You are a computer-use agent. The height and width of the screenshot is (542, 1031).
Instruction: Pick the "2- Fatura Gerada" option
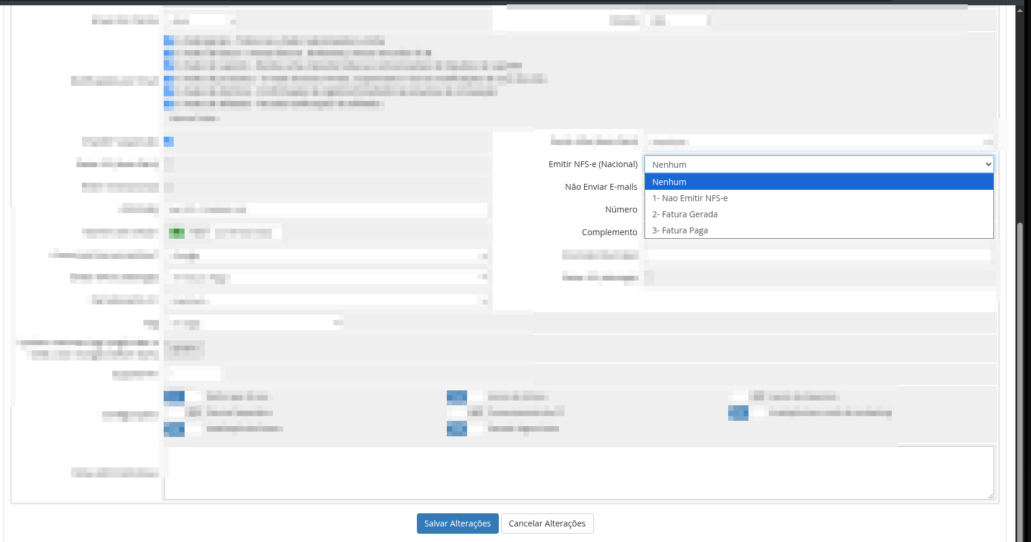pyautogui.click(x=818, y=214)
